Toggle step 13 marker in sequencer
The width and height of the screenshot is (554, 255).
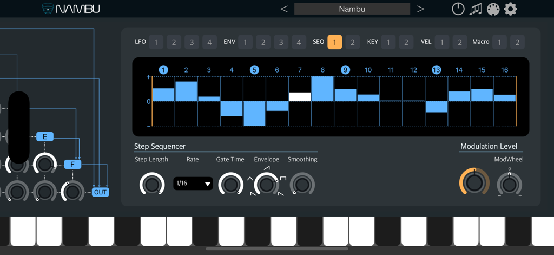pos(437,70)
